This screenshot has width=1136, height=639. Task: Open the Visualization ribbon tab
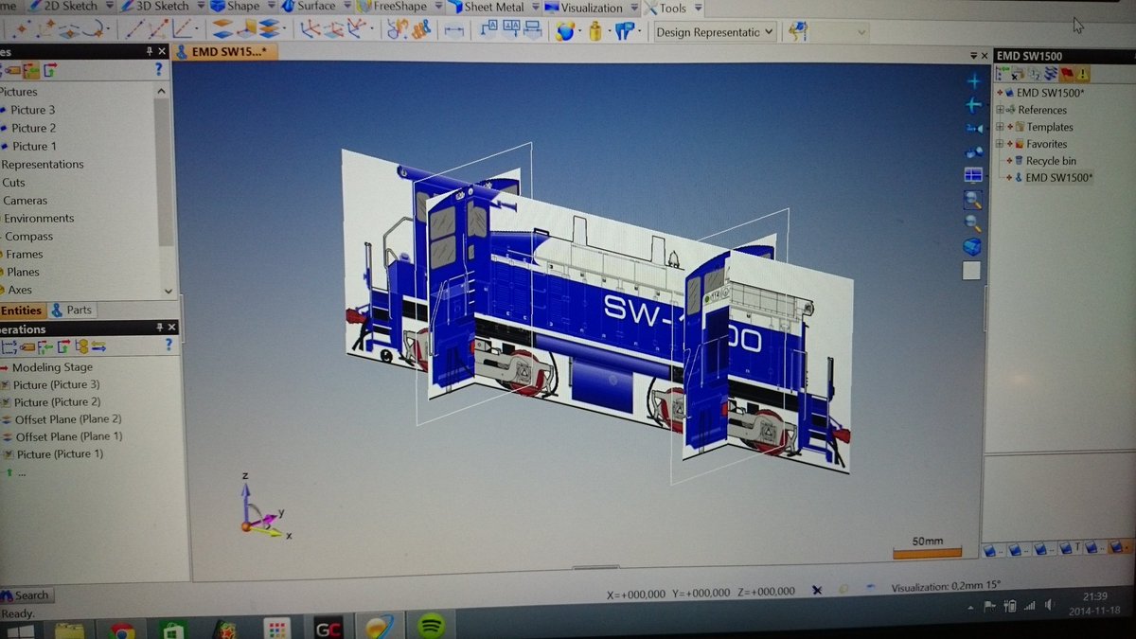tap(592, 8)
